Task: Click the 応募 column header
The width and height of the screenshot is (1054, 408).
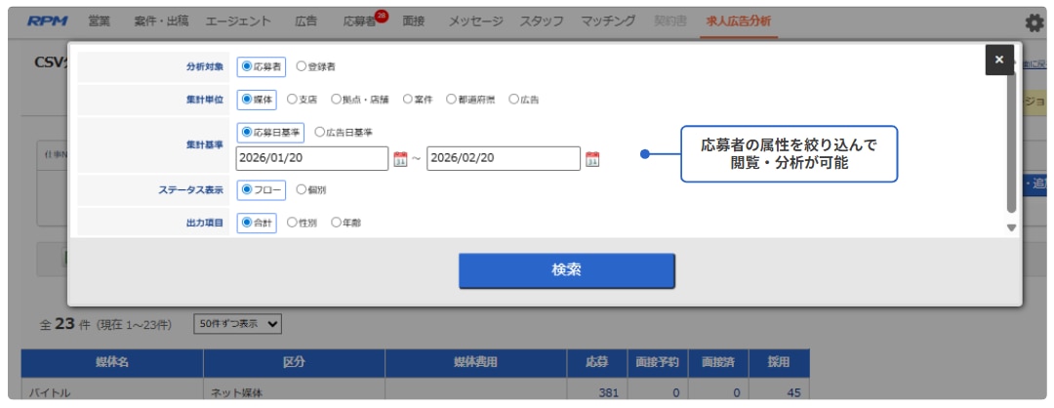Action: pos(597,363)
